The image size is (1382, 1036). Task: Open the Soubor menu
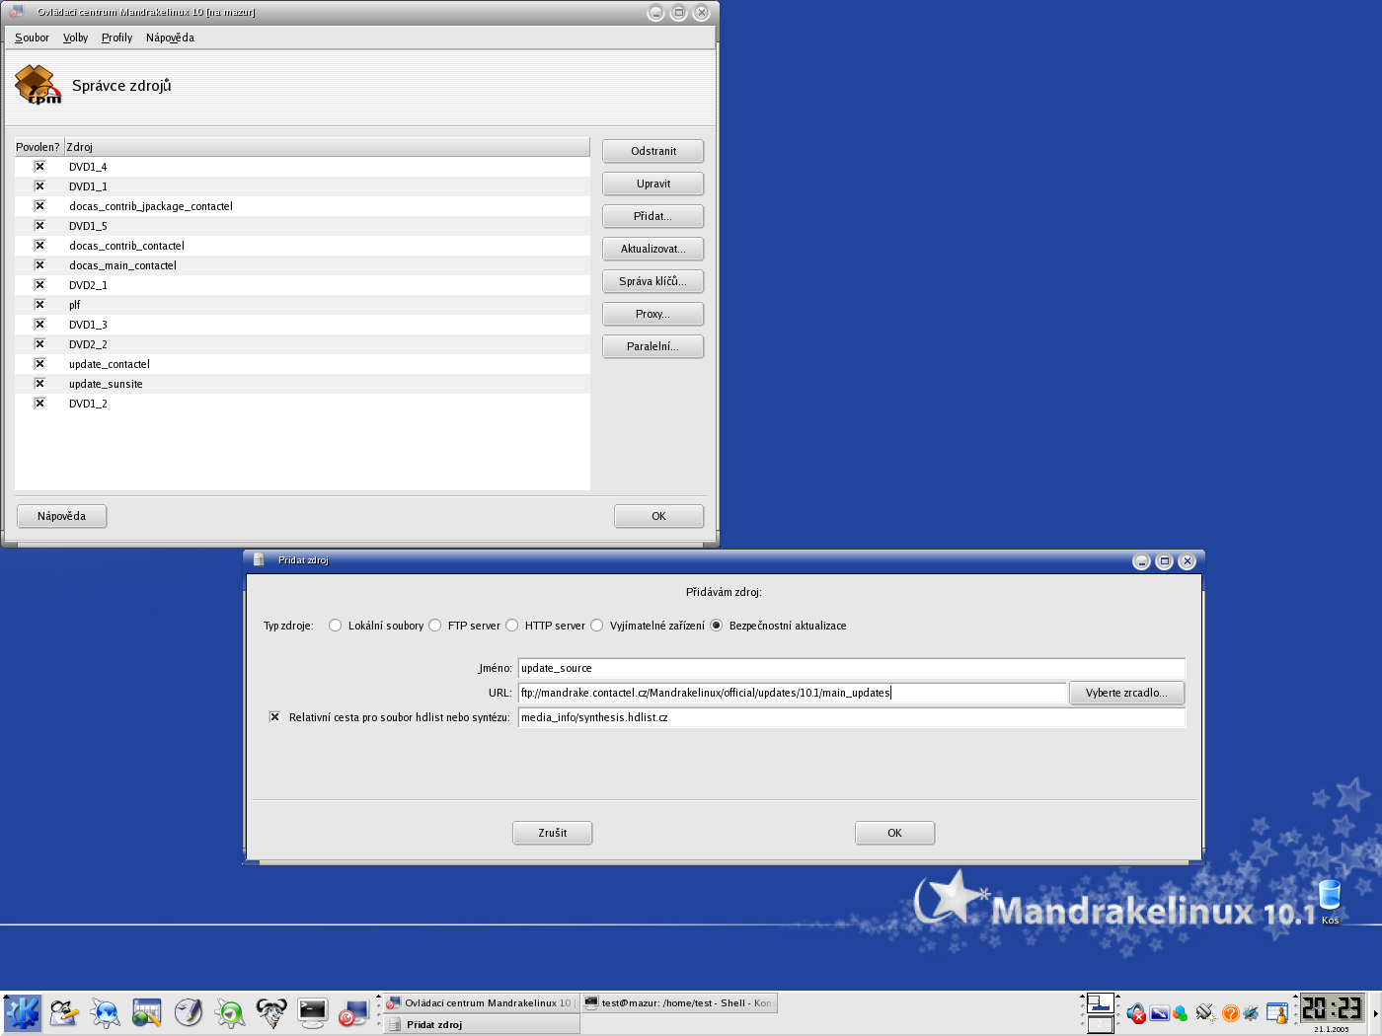click(32, 37)
